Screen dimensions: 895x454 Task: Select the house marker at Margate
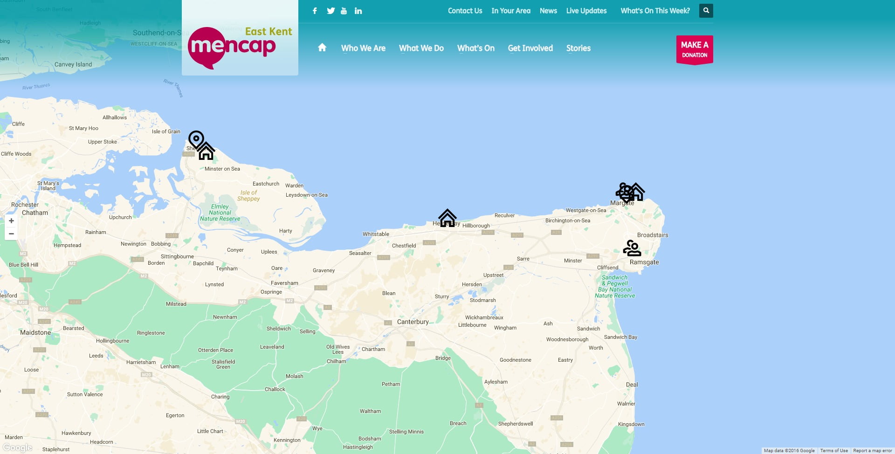636,192
